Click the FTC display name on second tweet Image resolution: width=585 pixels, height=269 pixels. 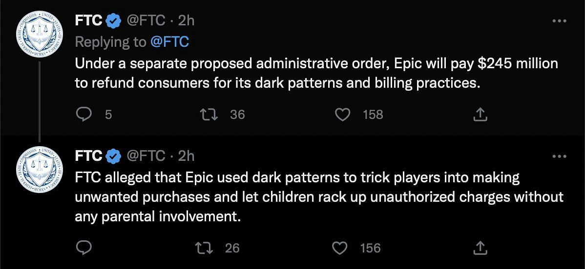point(88,155)
